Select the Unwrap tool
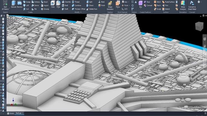This screenshot has width=207, height=116. tap(45, 9)
